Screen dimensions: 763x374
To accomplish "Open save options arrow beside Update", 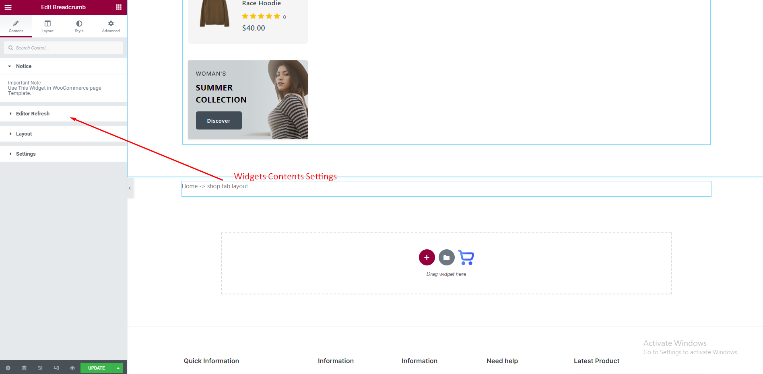I will [118, 368].
